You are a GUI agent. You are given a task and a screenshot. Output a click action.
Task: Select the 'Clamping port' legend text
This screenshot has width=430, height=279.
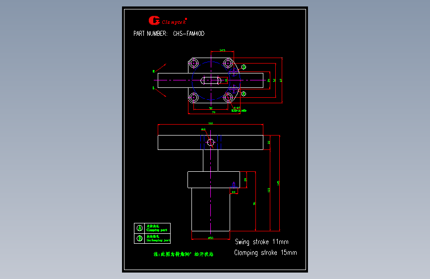coord(157,230)
